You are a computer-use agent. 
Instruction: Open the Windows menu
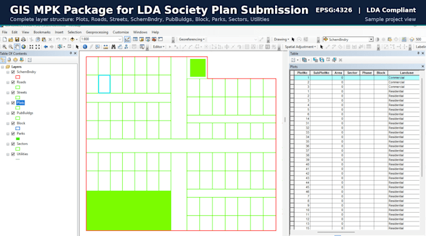140,32
